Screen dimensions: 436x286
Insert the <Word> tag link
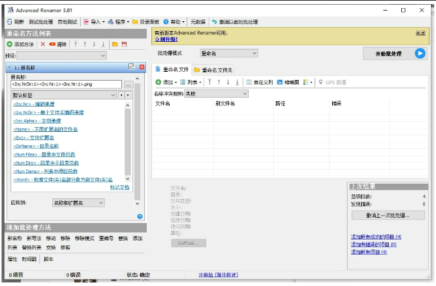(x=63, y=179)
